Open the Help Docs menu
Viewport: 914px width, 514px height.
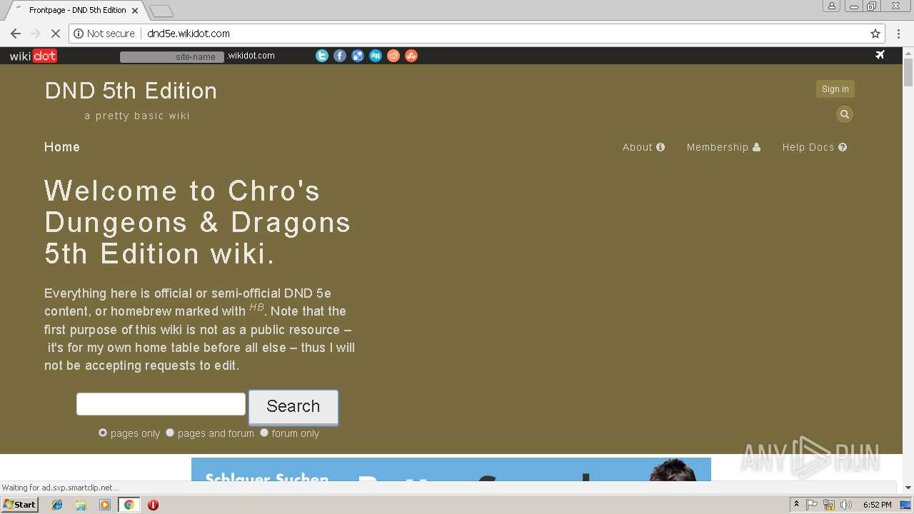click(814, 147)
